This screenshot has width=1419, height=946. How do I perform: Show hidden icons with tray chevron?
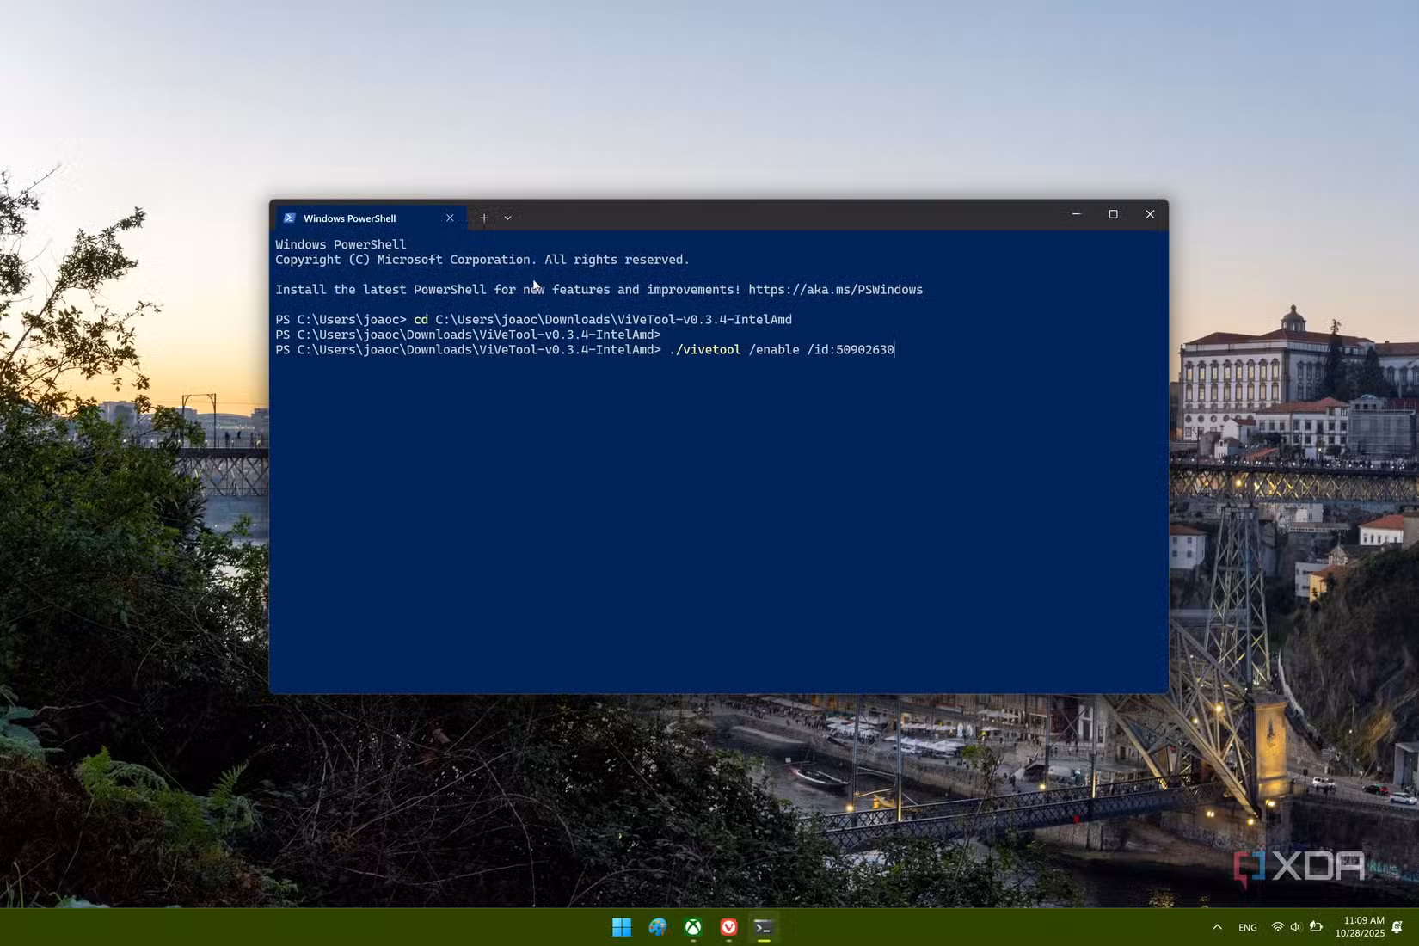click(1217, 927)
